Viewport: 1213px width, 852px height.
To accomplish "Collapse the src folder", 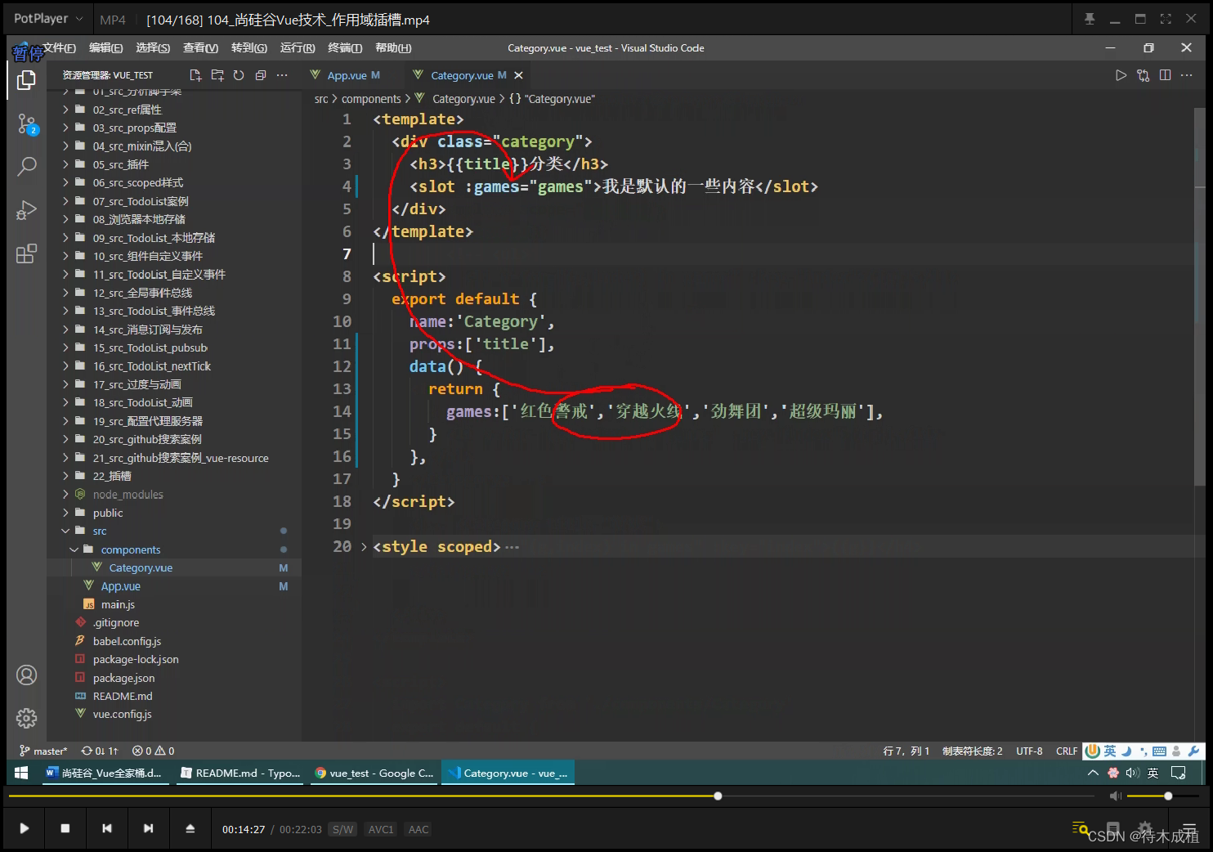I will click(x=65, y=531).
